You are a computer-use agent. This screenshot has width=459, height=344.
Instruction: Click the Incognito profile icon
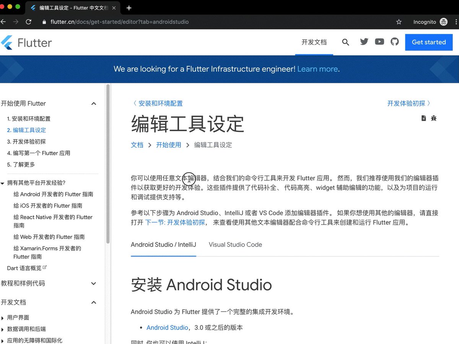[x=444, y=22]
